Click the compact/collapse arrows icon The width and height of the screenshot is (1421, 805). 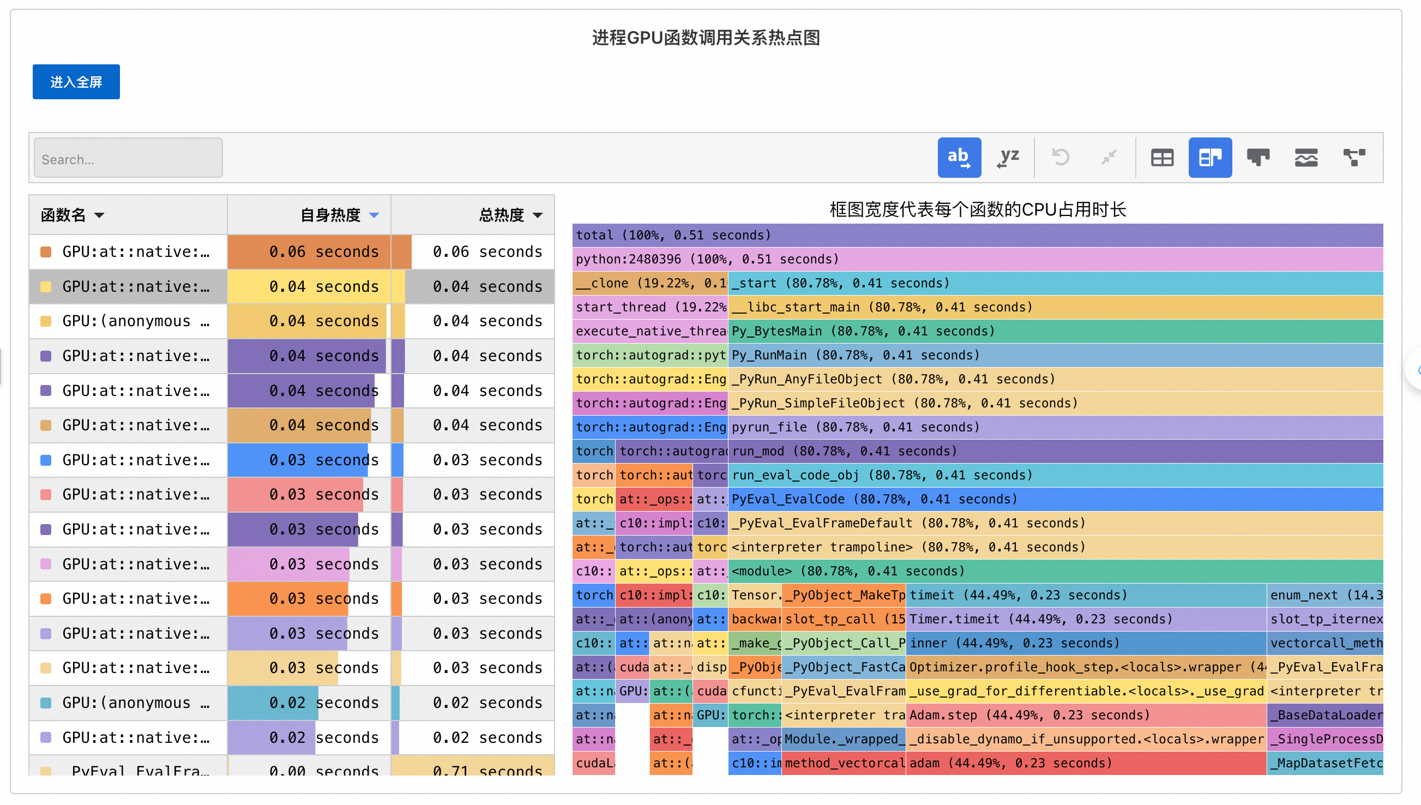[1109, 158]
